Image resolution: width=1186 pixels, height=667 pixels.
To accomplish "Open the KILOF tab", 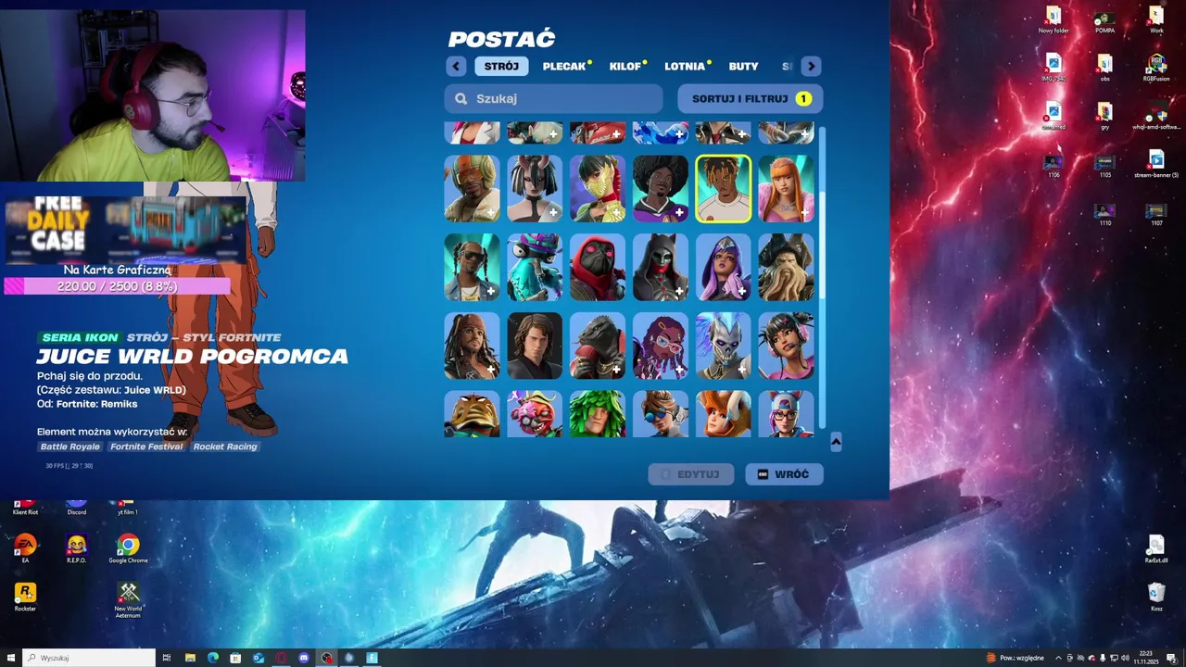I will tap(625, 66).
